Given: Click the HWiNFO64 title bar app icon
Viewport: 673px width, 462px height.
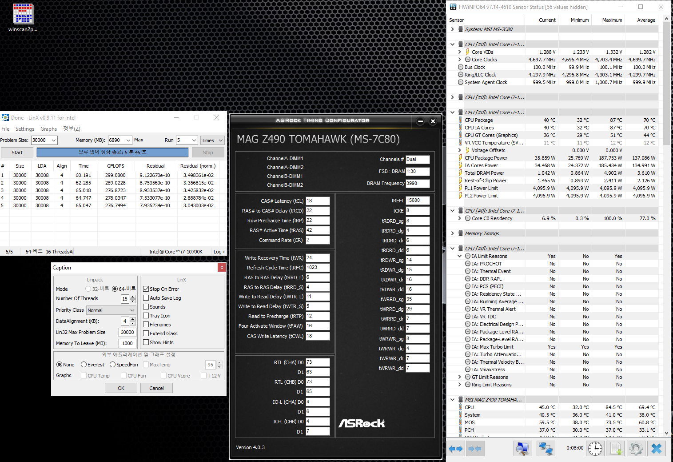Looking at the screenshot, I should click(453, 7).
